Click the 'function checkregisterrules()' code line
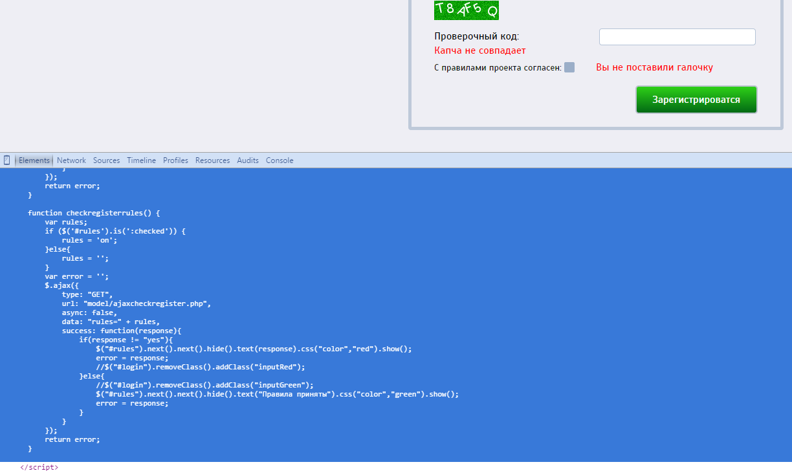This screenshot has height=471, width=792. click(x=93, y=213)
